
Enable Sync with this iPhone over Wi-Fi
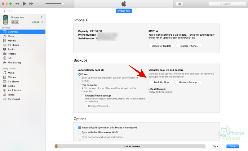click(x=80, y=132)
